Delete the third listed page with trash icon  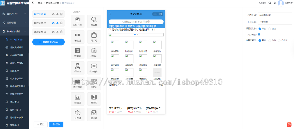coord(61,32)
